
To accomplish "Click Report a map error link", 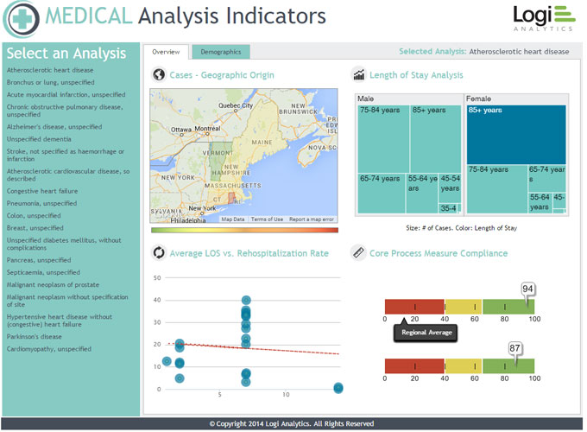I will point(312,219).
